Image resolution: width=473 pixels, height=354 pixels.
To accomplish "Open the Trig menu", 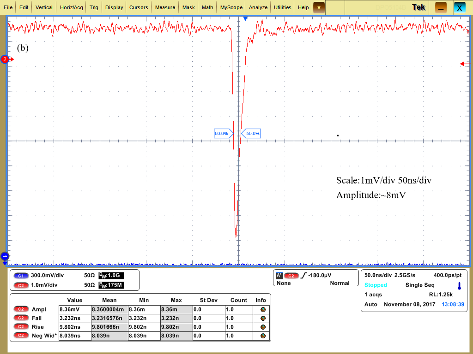I will point(94,7).
